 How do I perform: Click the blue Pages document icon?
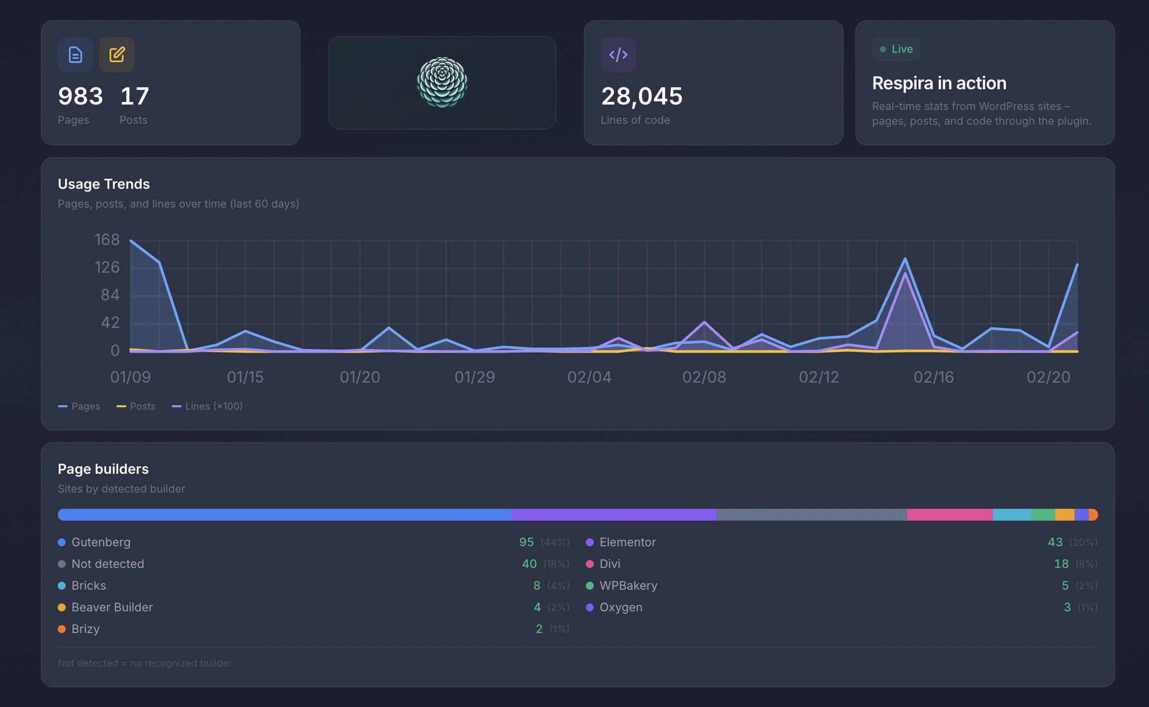tap(75, 55)
